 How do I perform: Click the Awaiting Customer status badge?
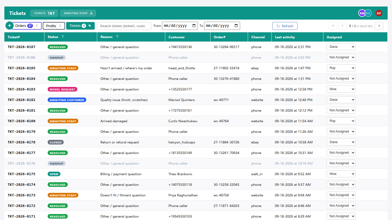coord(67,100)
